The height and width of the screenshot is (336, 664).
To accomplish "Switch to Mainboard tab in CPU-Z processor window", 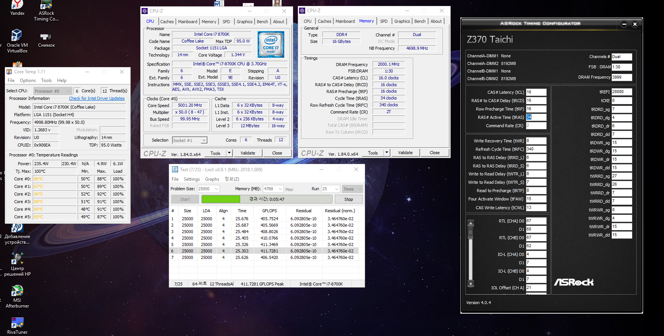I will tap(188, 22).
